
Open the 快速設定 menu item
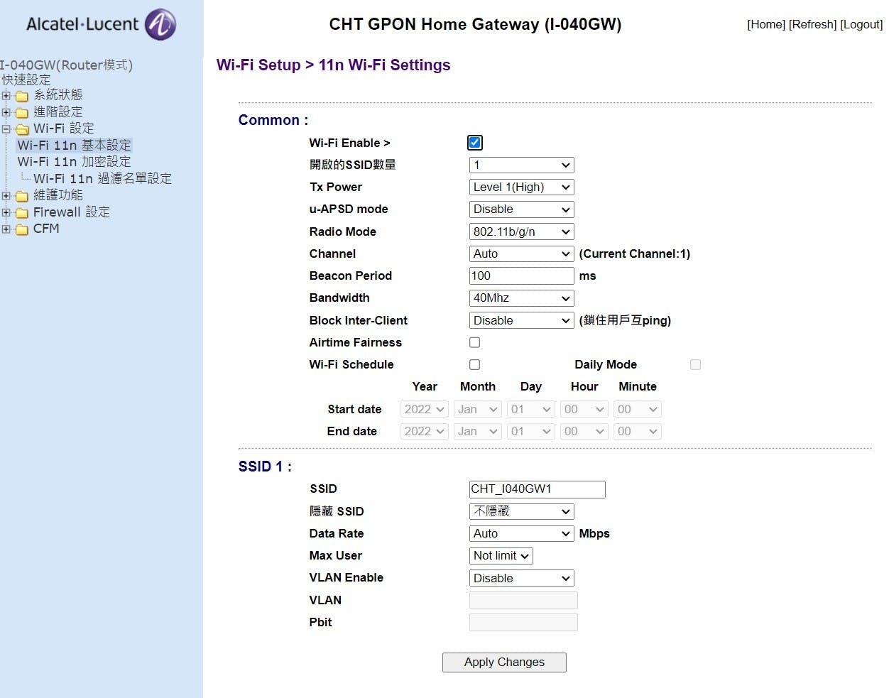pos(26,80)
